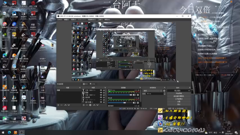Image resolution: width=240 pixels, height=135 pixels.
Task: Toggle visibility of 游戏源 source
Action: coord(101,97)
